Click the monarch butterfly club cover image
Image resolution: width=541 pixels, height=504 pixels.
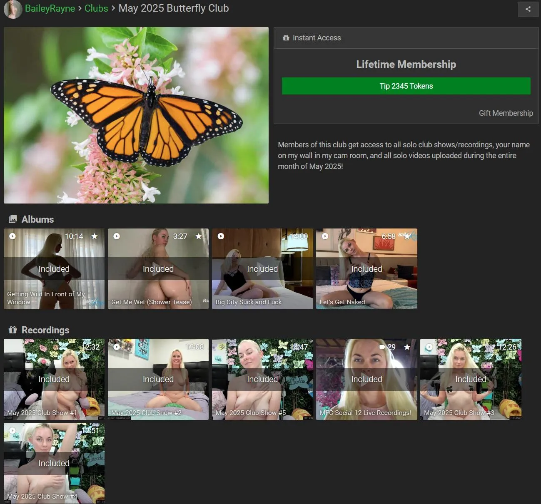point(136,115)
